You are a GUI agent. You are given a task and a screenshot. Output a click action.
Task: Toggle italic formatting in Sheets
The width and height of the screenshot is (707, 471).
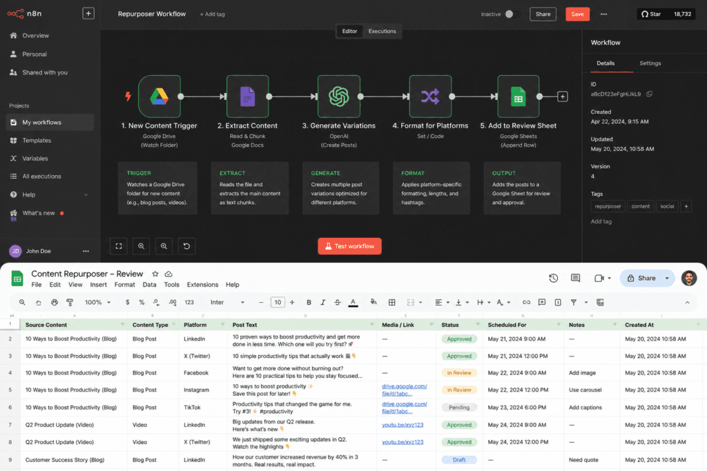323,302
